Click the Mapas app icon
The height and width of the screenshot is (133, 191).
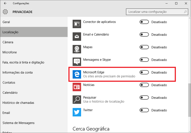tap(77, 49)
